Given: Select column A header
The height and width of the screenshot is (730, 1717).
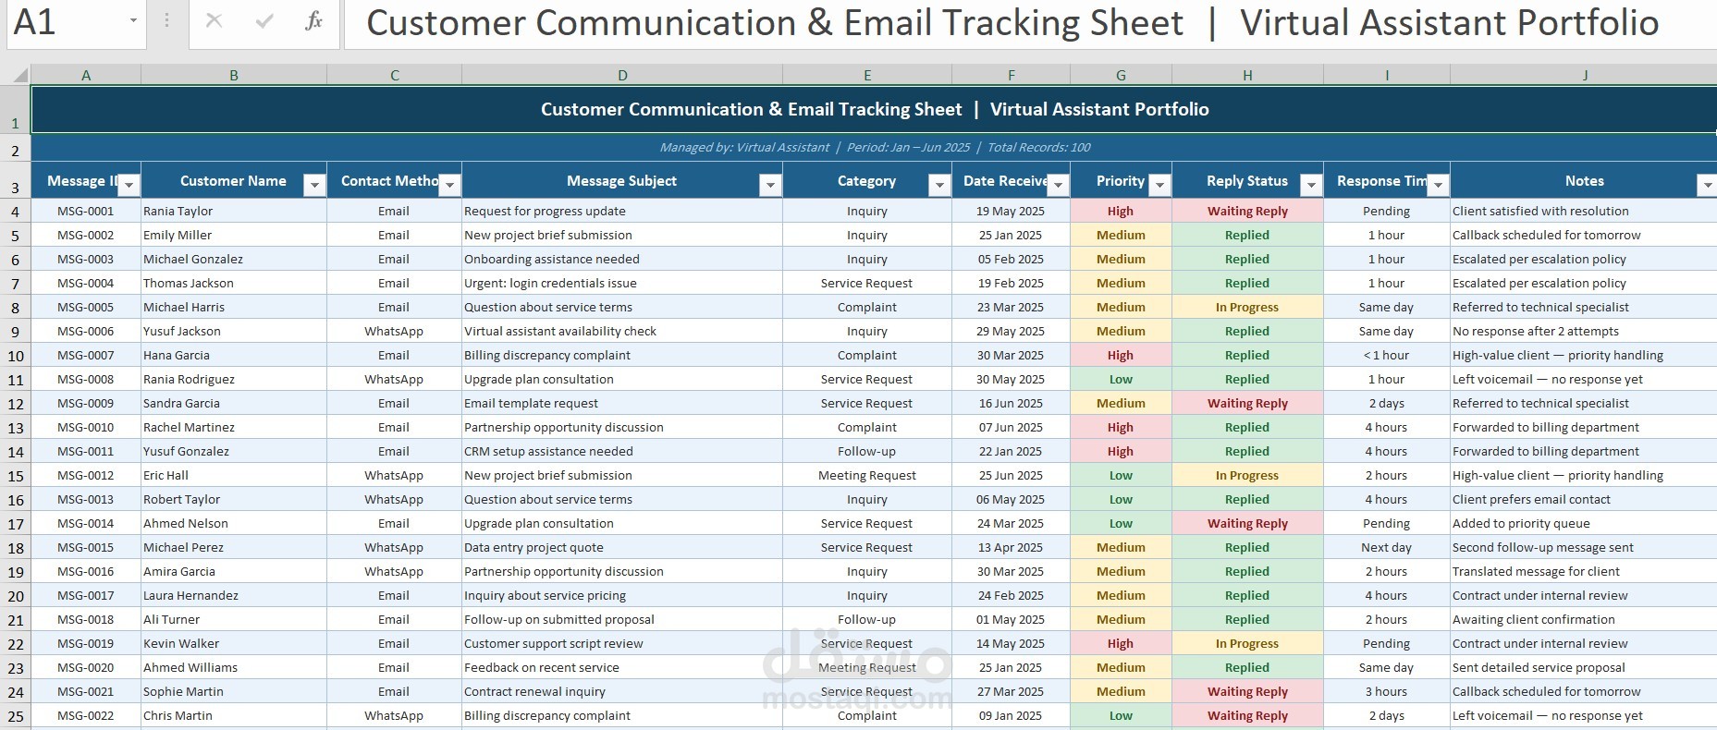Looking at the screenshot, I should click(x=86, y=75).
